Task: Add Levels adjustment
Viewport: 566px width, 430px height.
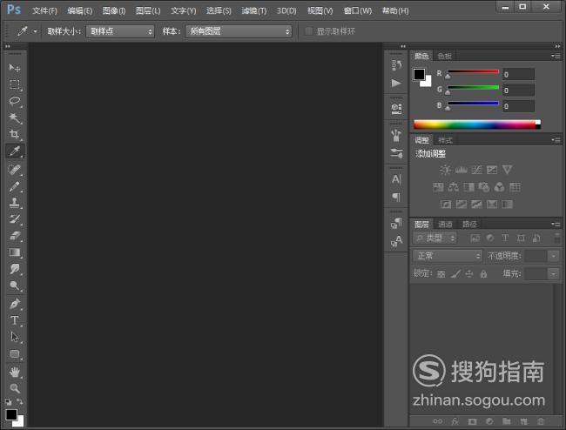Action: (x=461, y=170)
